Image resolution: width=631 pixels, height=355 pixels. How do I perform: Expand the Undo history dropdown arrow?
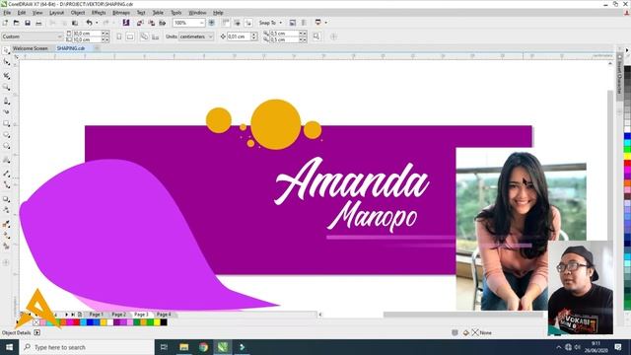point(97,23)
